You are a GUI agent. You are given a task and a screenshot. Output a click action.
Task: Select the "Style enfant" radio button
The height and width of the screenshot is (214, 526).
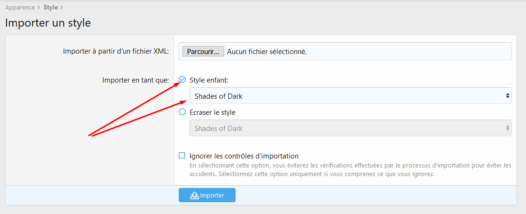[x=182, y=80]
